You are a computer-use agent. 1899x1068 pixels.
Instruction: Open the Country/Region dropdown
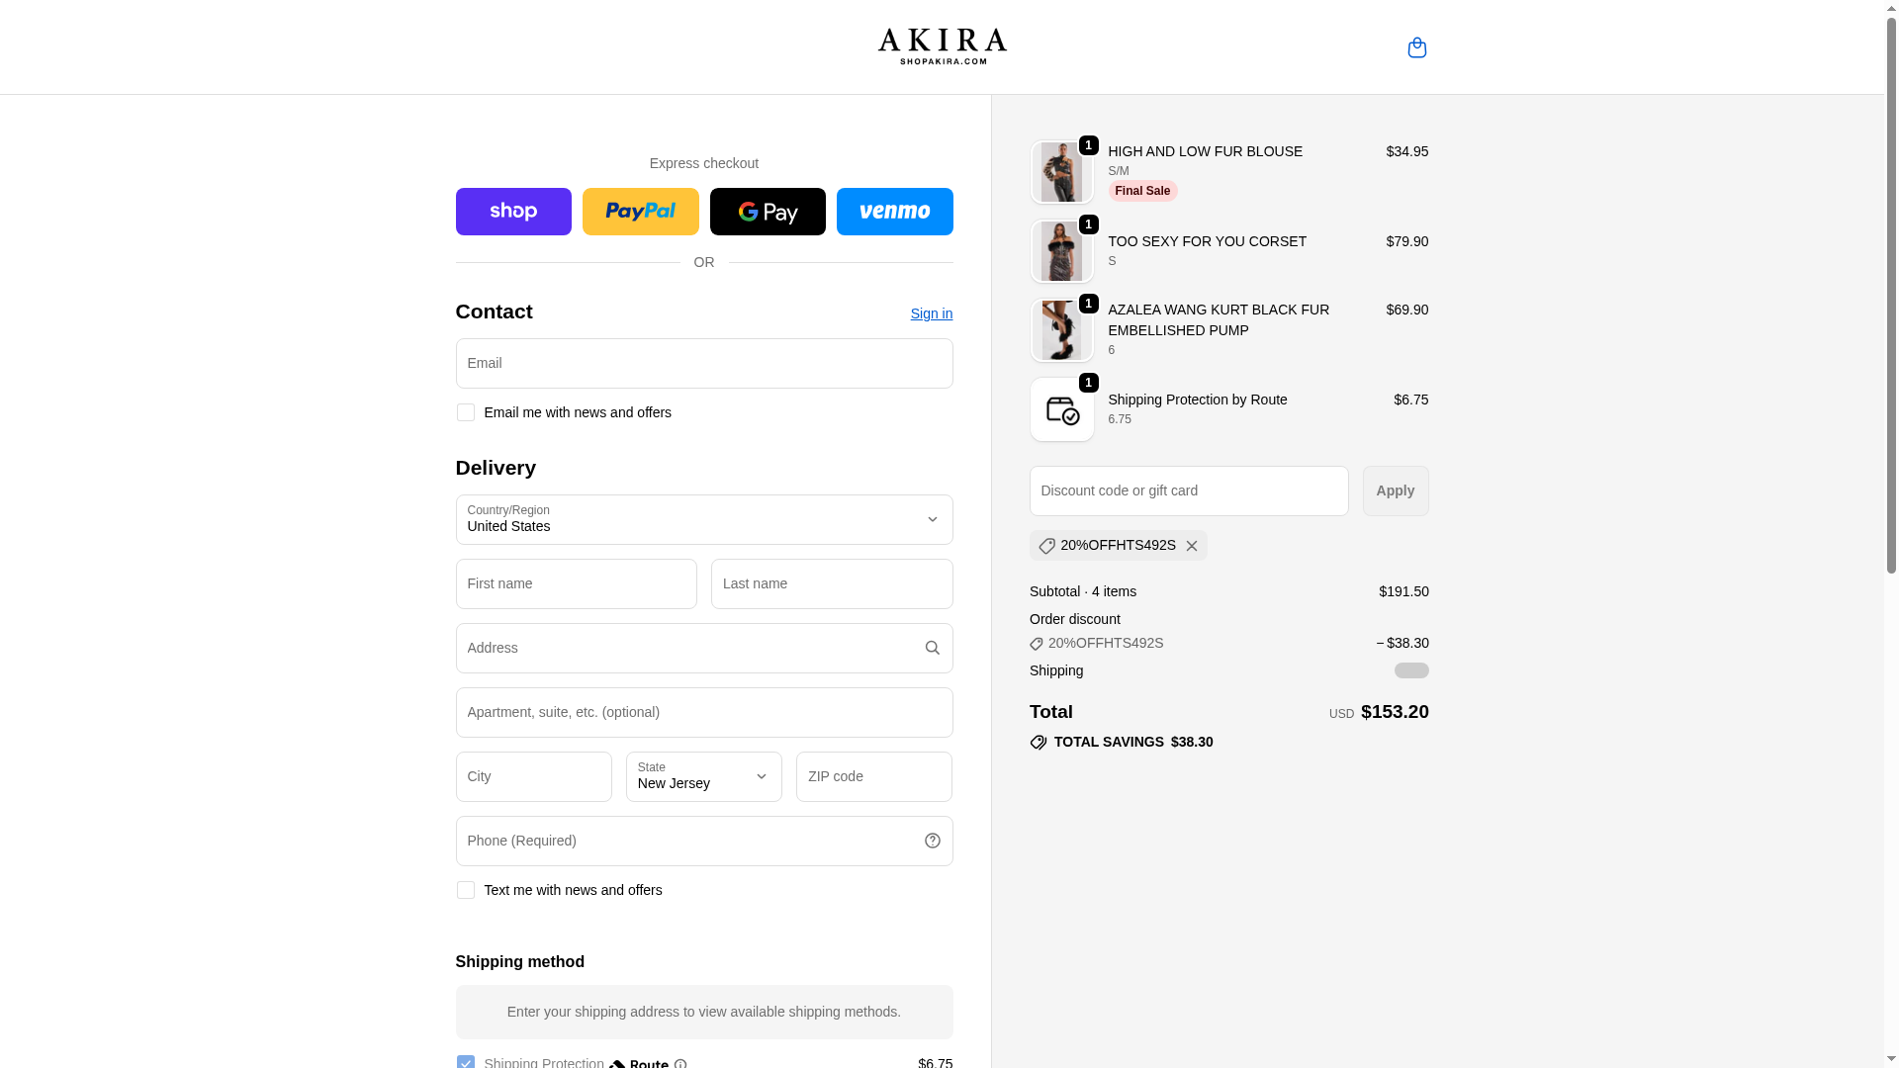point(703,519)
